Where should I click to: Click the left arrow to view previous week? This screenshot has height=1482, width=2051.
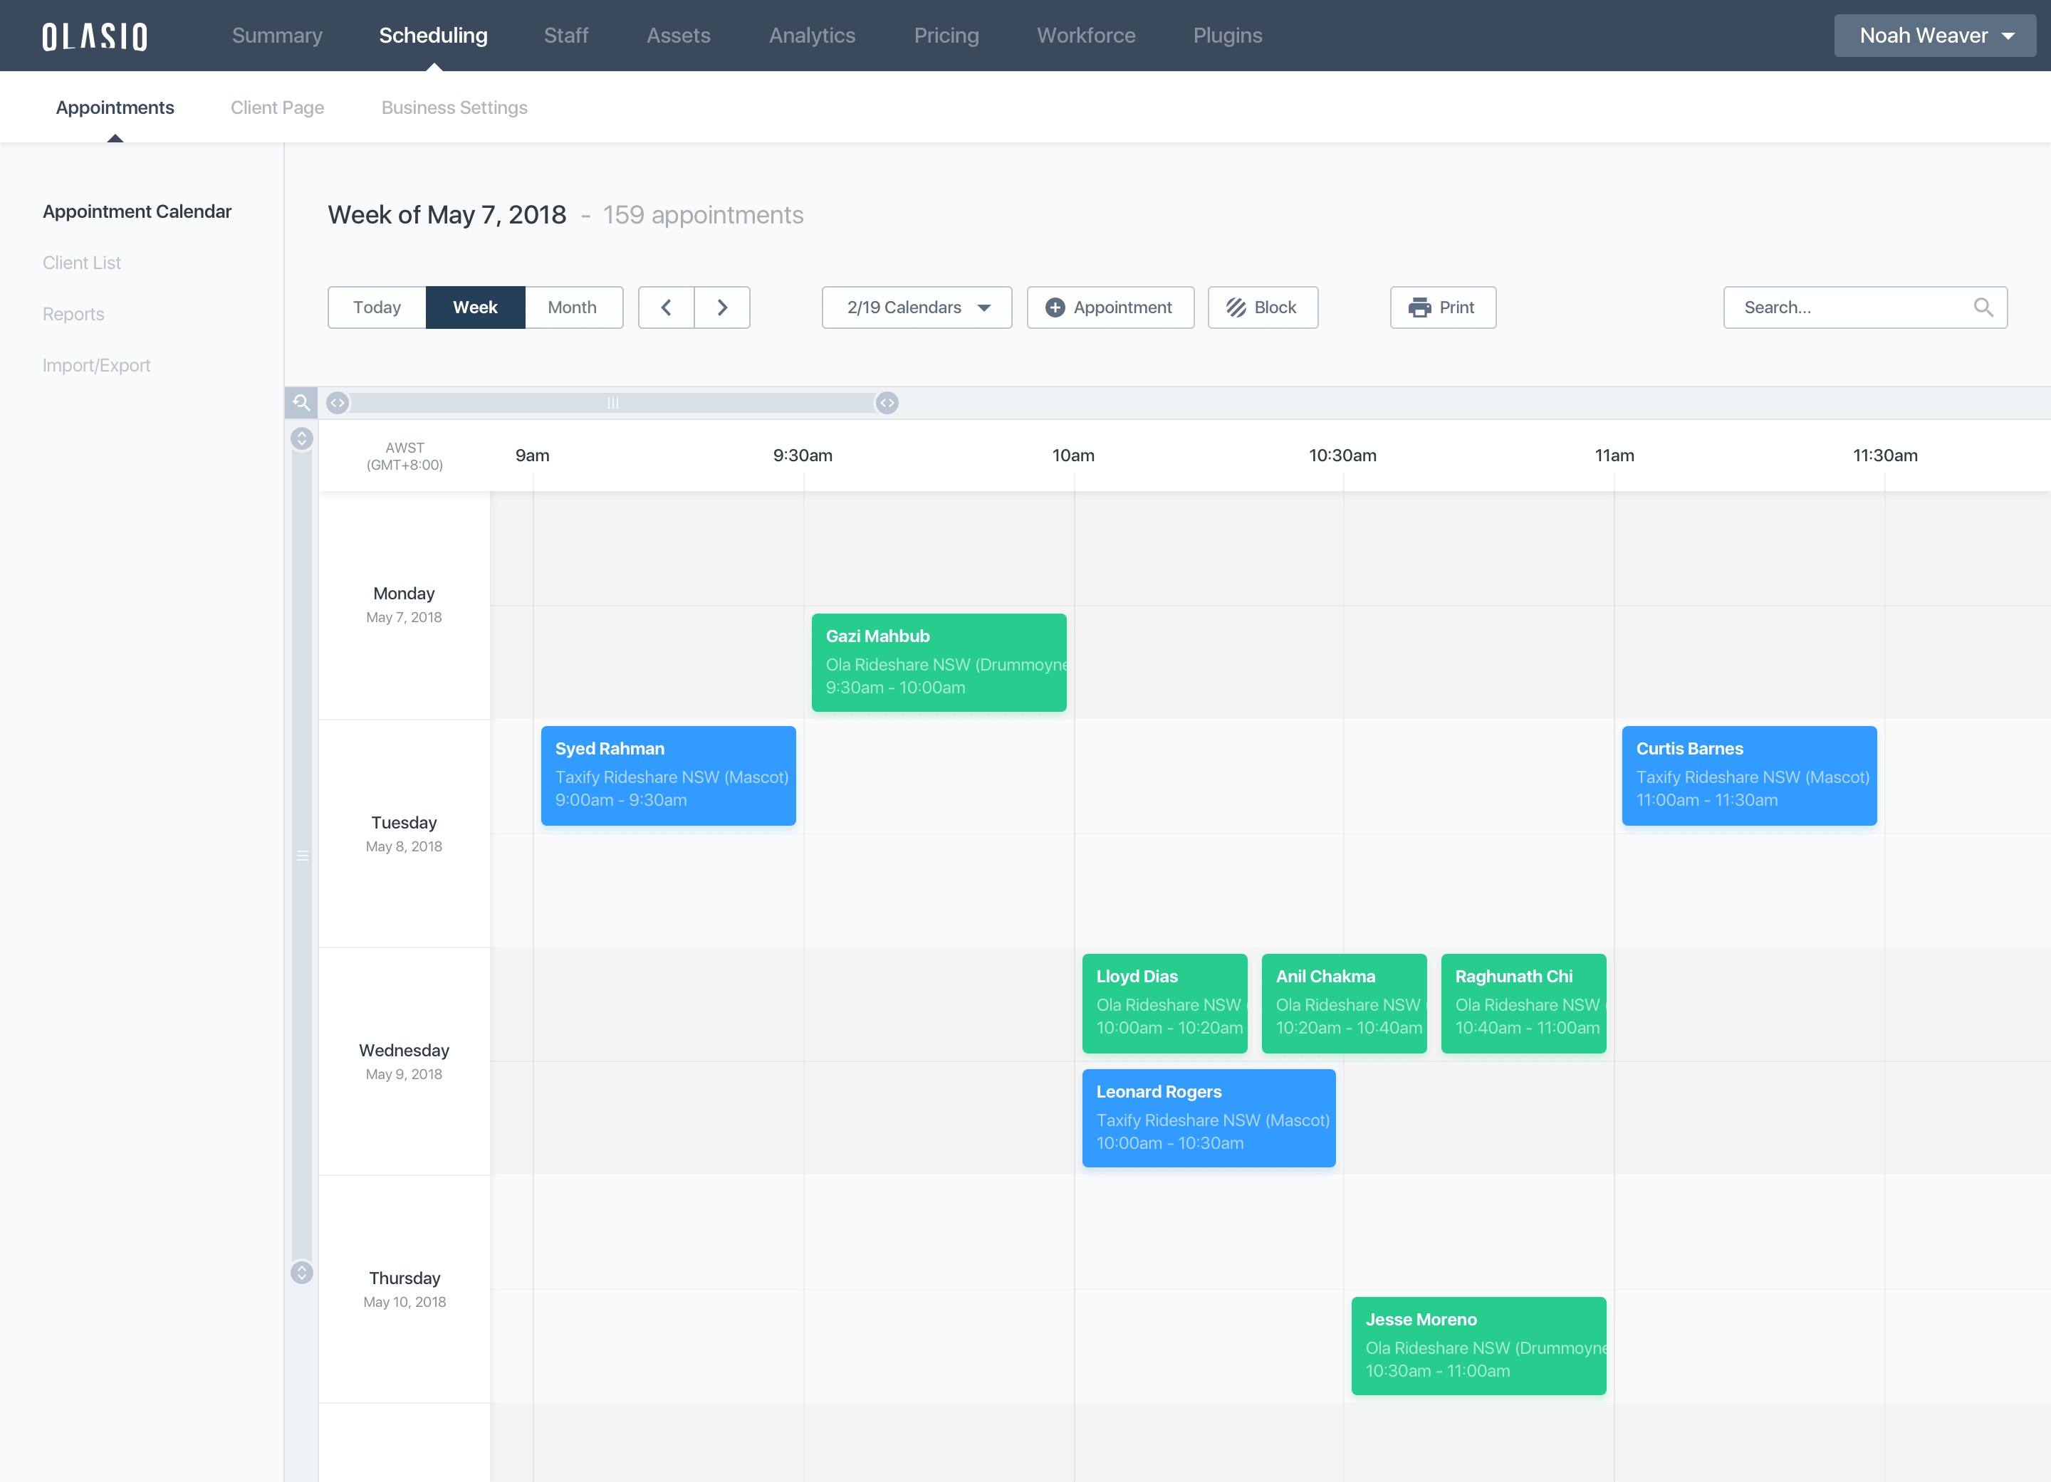(666, 308)
